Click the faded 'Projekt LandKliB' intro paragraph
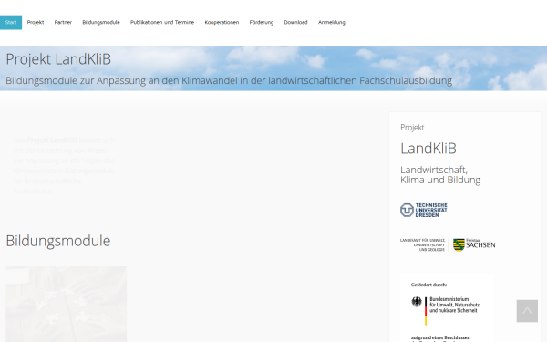 64,165
